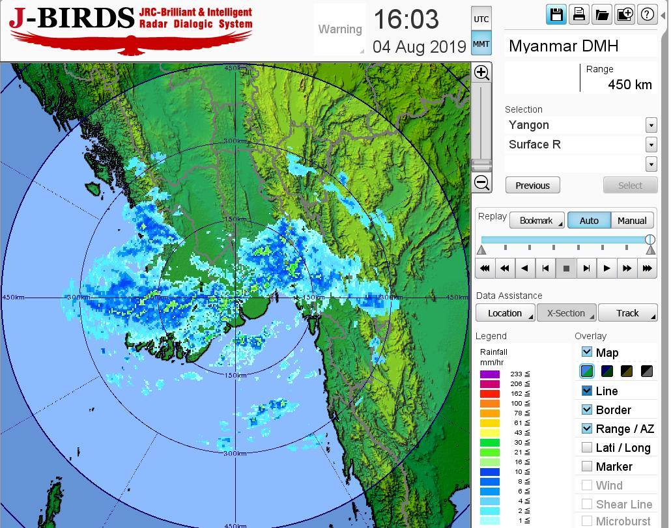Open the Help question mark icon

pos(647,15)
